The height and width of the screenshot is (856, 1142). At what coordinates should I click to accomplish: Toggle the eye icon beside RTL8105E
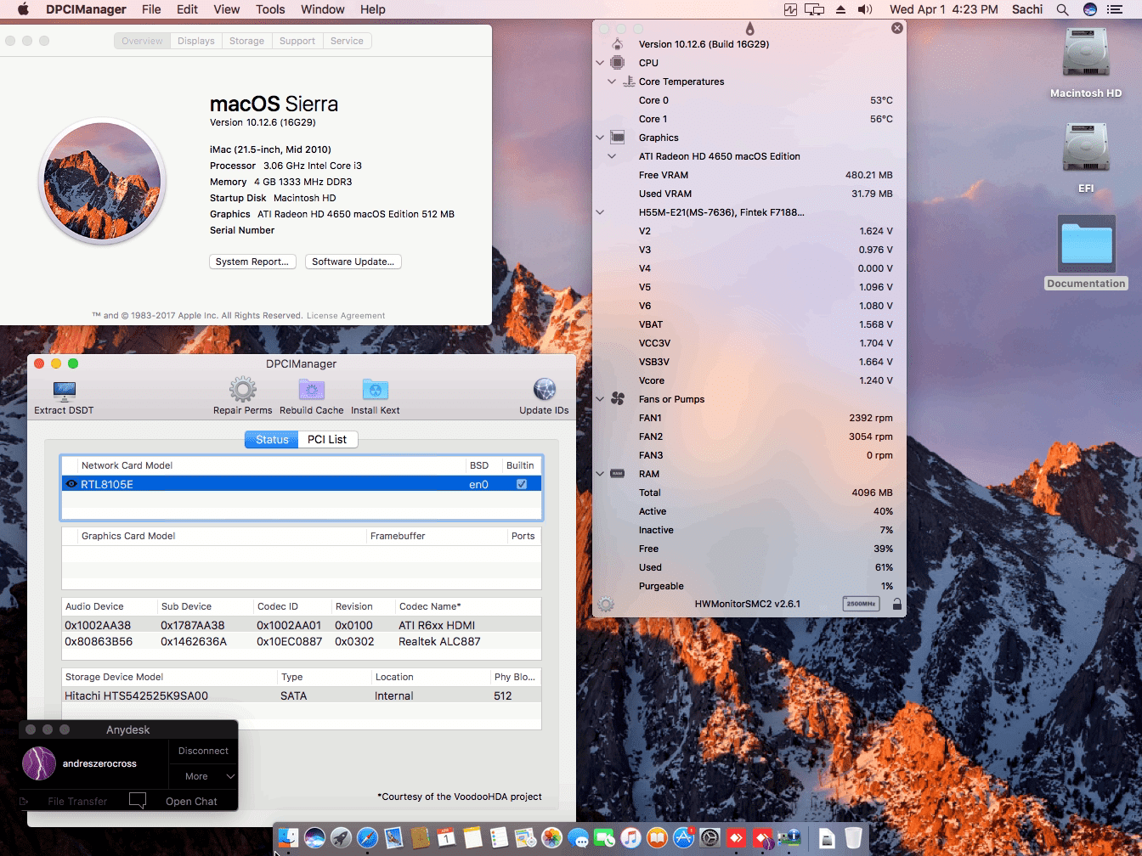click(x=71, y=483)
